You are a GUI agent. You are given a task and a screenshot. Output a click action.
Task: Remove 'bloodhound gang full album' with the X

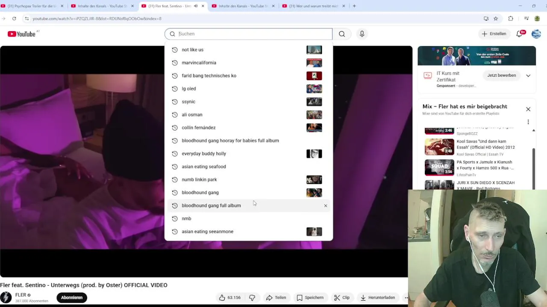pos(326,206)
